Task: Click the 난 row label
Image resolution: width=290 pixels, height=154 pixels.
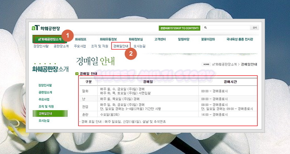Action: click(x=84, y=99)
